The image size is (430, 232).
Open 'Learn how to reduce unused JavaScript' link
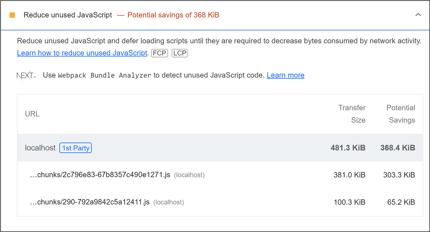[82, 53]
